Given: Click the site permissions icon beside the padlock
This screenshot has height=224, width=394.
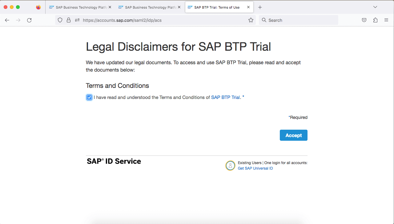Looking at the screenshot, I should pyautogui.click(x=77, y=20).
